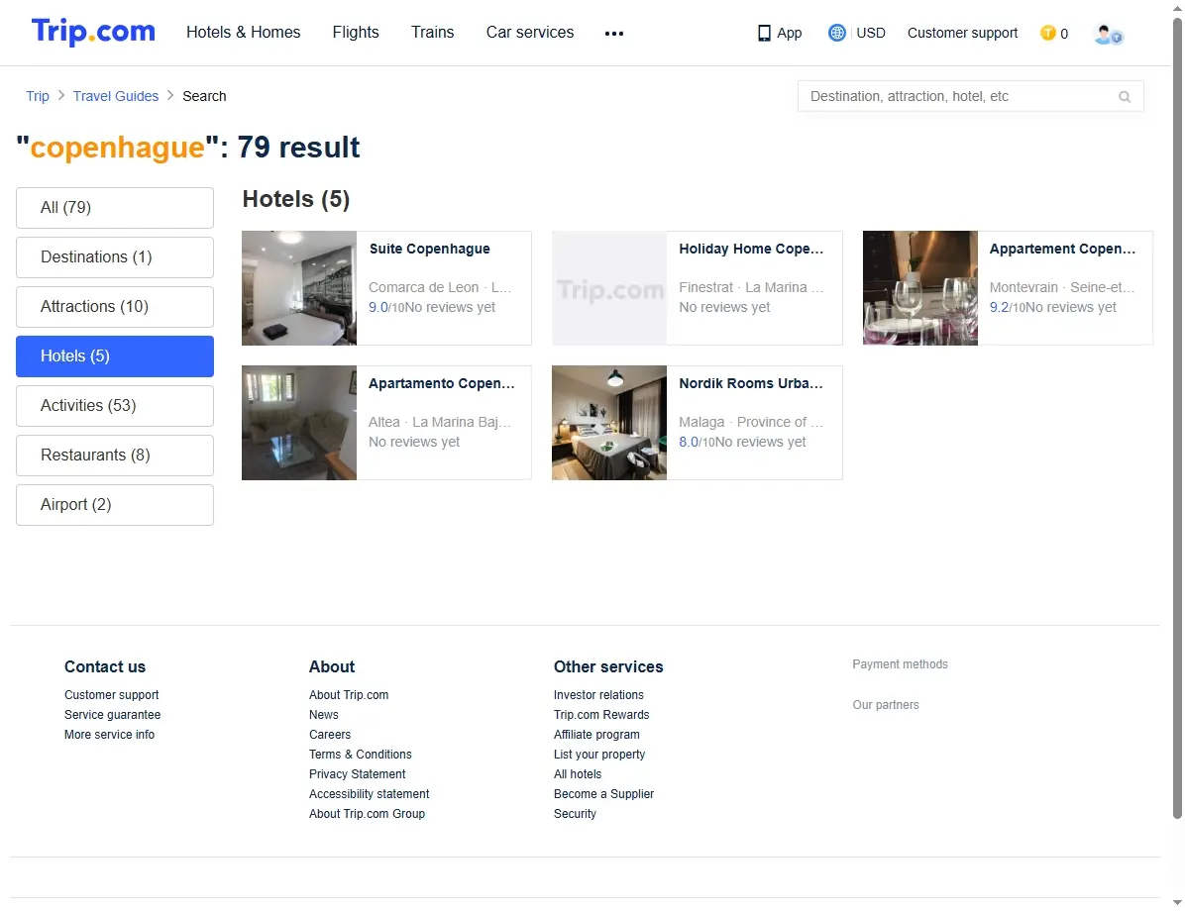Viewport: 1185px width, 912px height.
Task: Go to Trip breadcrumb link
Action: pos(37,96)
